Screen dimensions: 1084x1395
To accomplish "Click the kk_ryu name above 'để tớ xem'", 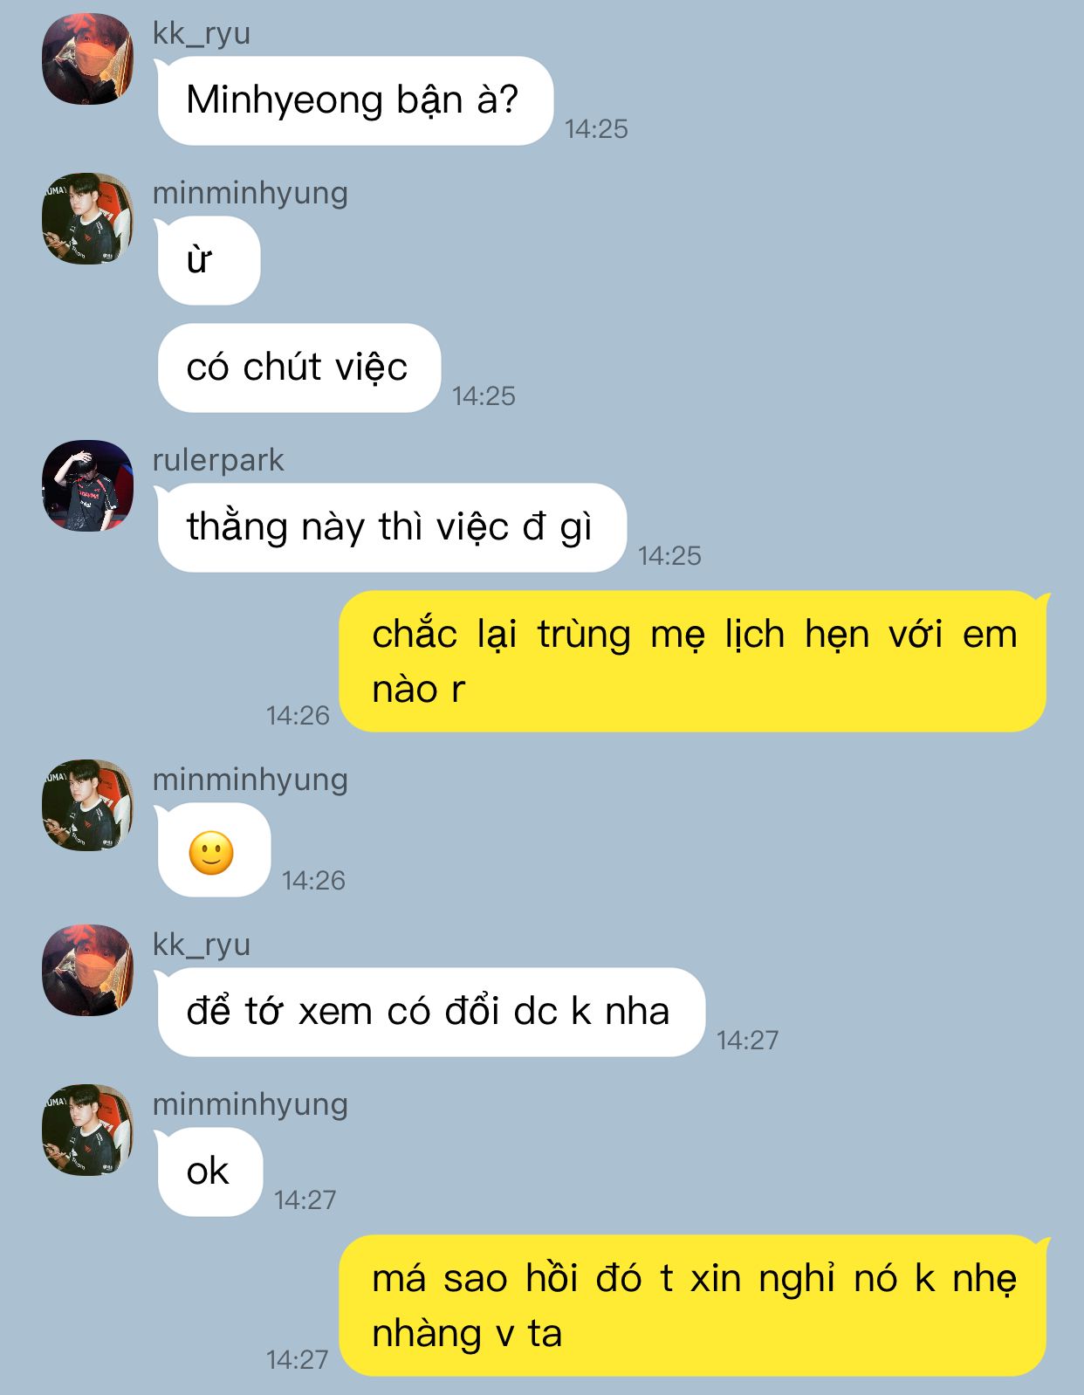I will pos(202,945).
